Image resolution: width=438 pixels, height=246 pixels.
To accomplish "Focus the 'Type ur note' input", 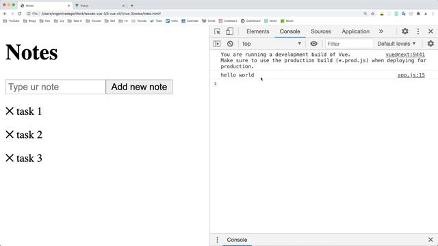I will (x=55, y=87).
